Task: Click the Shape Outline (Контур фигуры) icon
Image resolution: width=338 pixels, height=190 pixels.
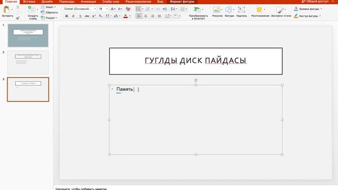Action: (x=296, y=16)
